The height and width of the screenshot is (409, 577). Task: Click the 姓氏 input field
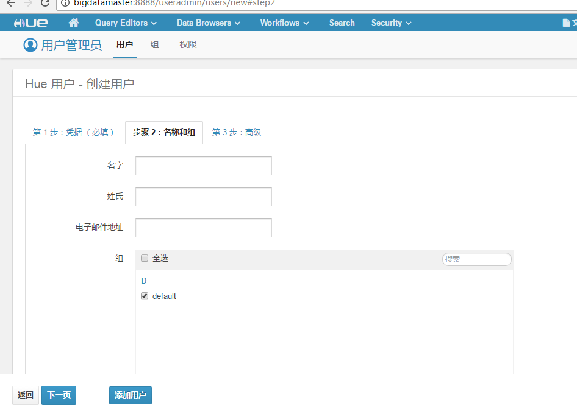pyautogui.click(x=204, y=197)
